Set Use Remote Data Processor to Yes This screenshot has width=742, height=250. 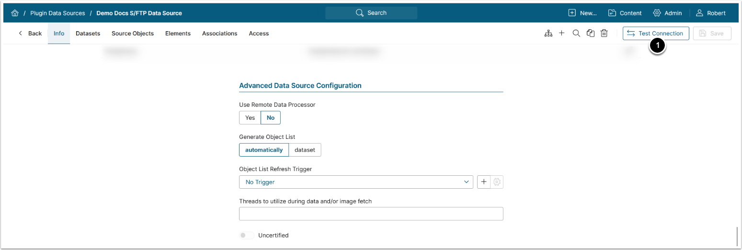click(250, 118)
